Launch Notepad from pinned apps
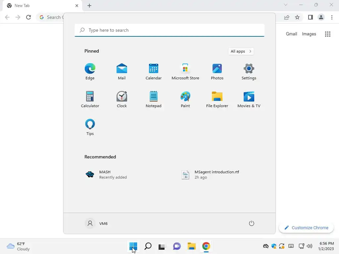This screenshot has height=254, width=339. pyautogui.click(x=154, y=99)
